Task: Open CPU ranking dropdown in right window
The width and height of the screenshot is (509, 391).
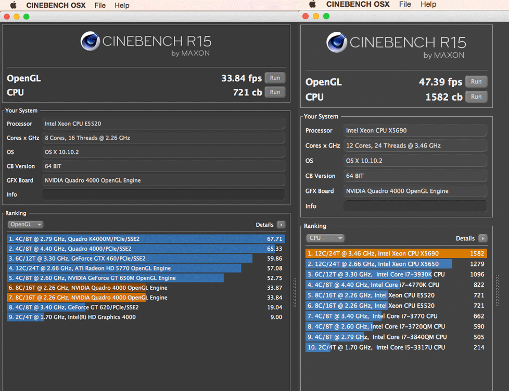Action: [x=325, y=238]
